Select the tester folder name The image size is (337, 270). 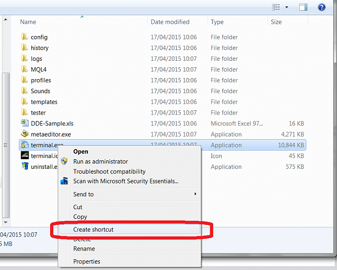[38, 113]
